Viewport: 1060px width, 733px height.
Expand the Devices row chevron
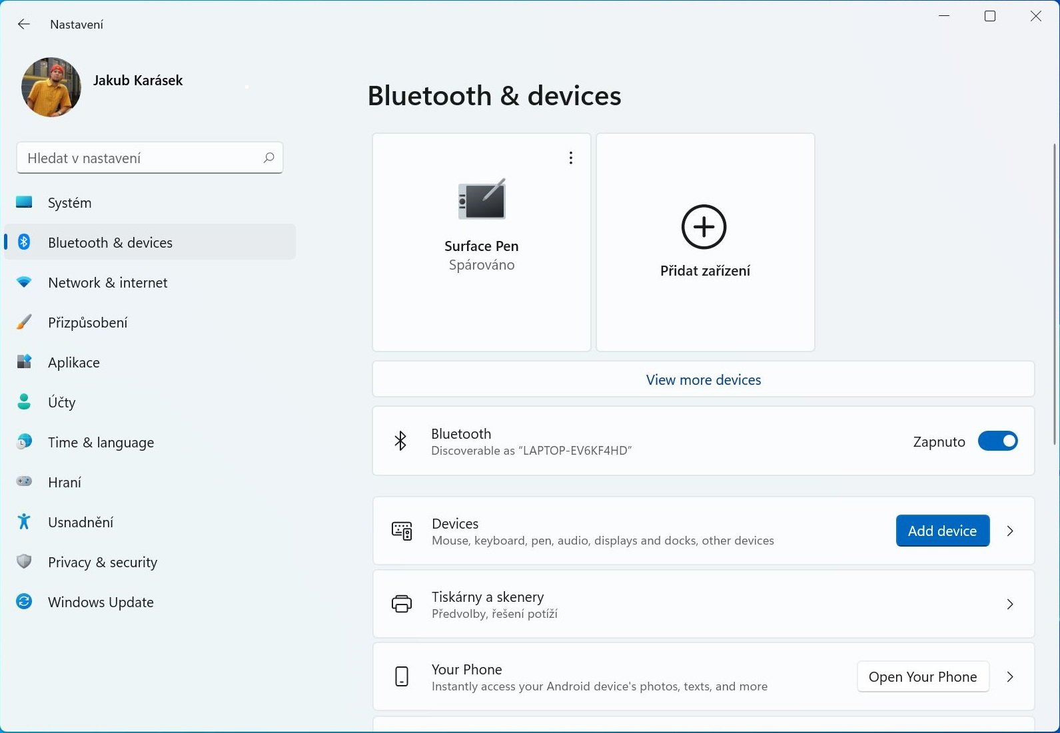1010,531
